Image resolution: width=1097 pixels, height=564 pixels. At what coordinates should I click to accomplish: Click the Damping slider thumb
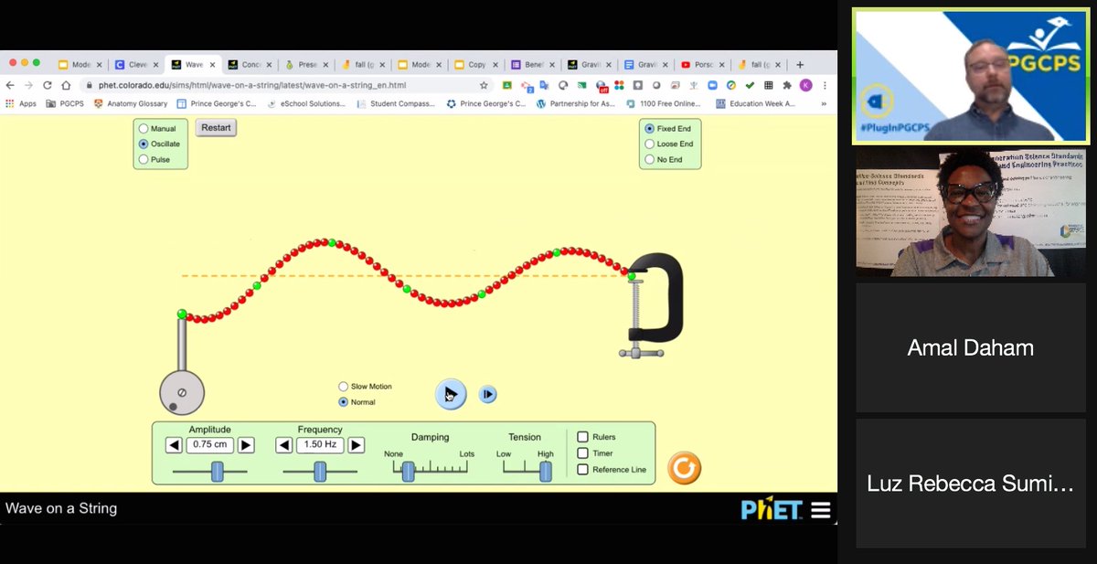pos(409,472)
